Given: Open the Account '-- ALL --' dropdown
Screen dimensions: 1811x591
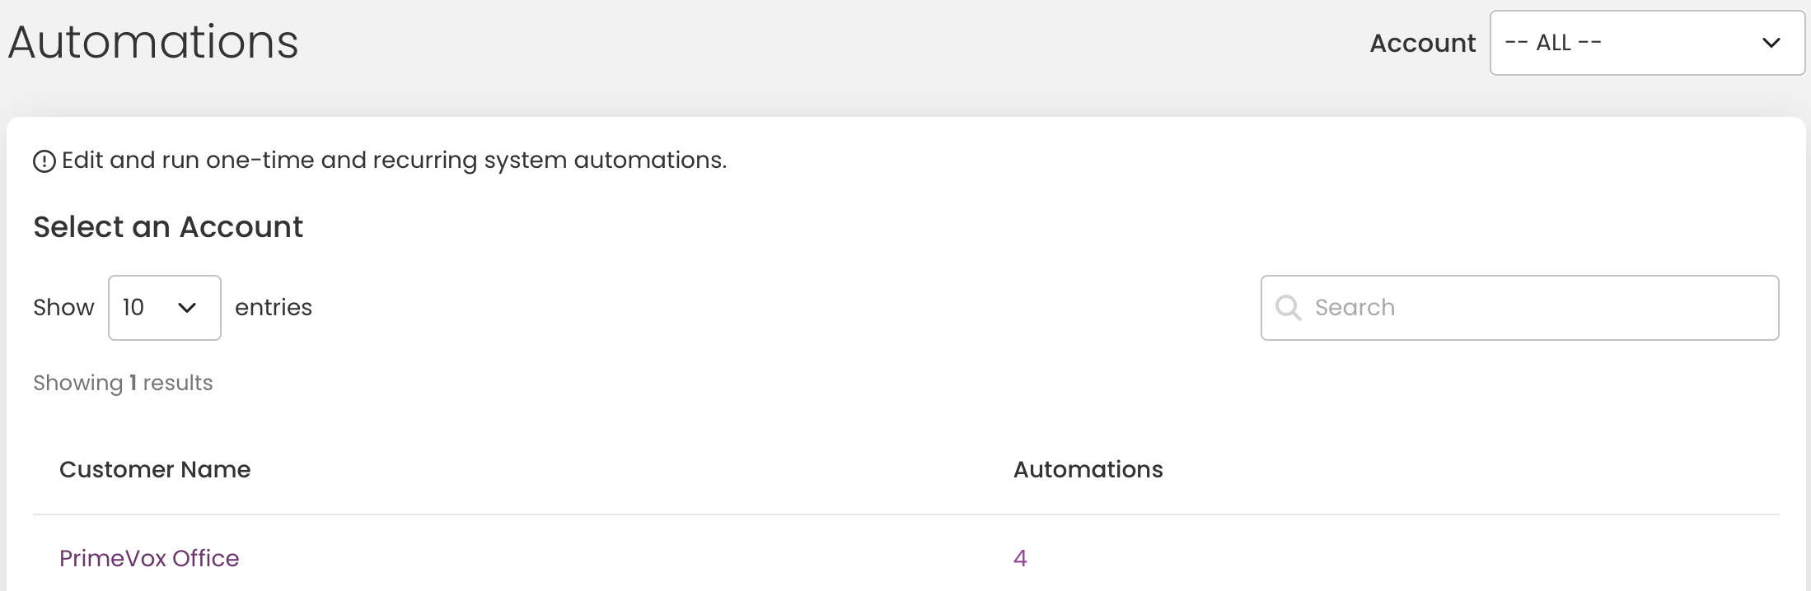Looking at the screenshot, I should click(x=1647, y=43).
